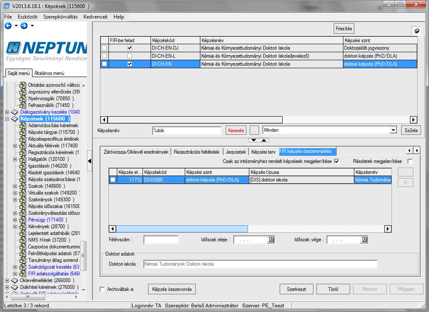This screenshot has height=312, width=429.
Task: Click the book icon of Diákigazolvány kezelés
Action: point(15,112)
